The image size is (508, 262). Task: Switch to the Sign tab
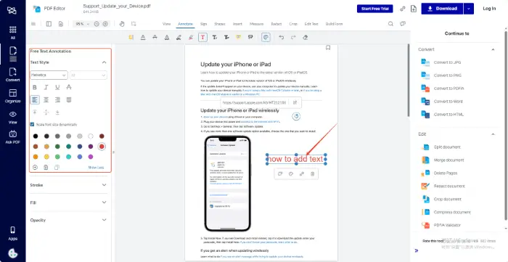[203, 24]
